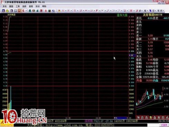Click the 外盘 label in quote panel

click(139, 81)
